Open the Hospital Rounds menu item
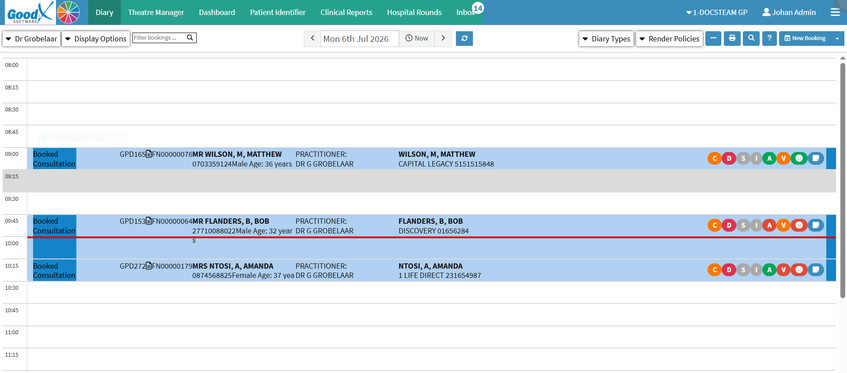 tap(414, 12)
